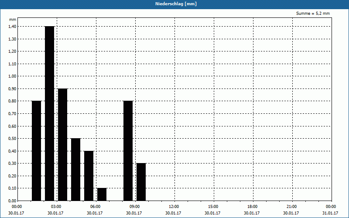
Task: Select the Summe = 5,2 mm label
Action: point(313,14)
